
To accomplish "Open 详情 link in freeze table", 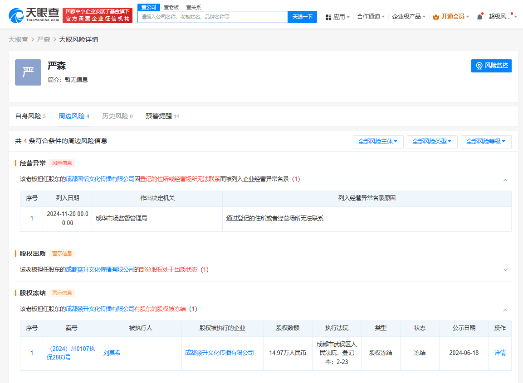I will (500, 353).
